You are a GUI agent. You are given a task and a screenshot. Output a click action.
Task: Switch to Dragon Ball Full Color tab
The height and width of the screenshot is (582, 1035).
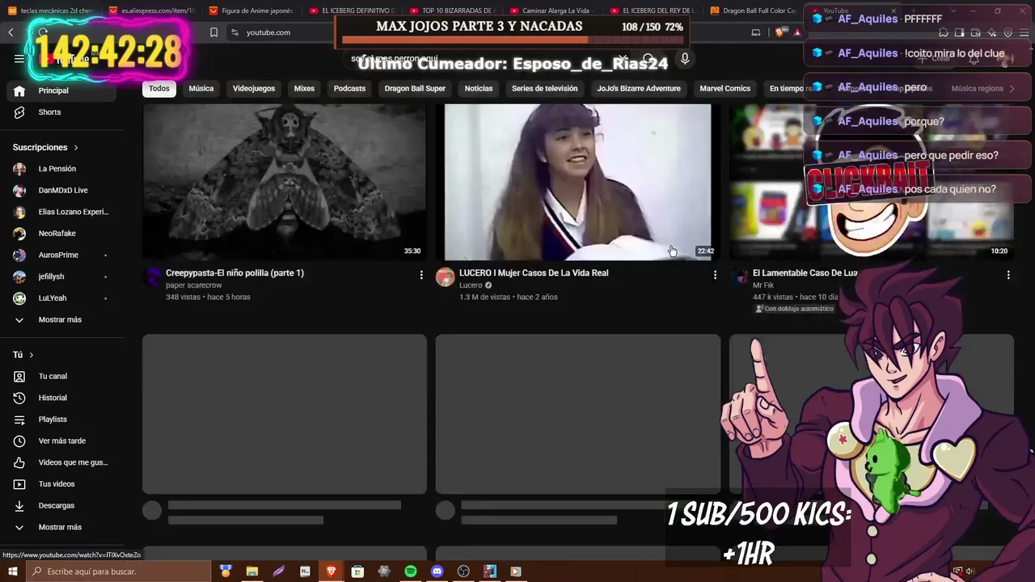[754, 11]
